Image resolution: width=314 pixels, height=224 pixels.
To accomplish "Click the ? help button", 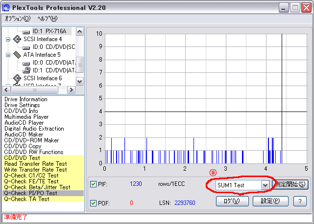I will (300, 201).
